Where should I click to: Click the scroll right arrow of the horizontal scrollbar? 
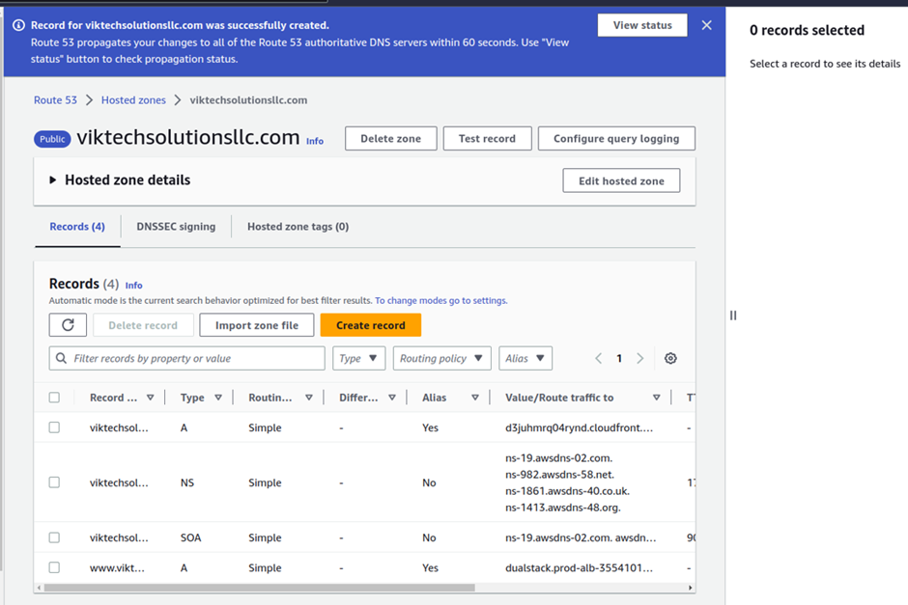click(x=691, y=588)
